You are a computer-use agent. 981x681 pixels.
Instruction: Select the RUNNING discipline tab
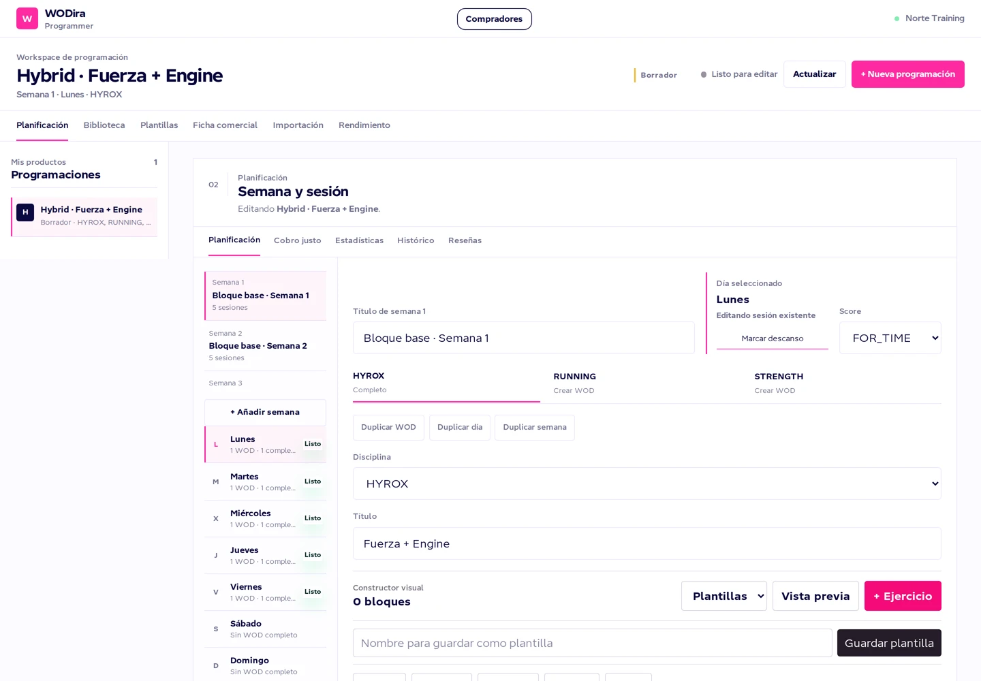pyautogui.click(x=647, y=383)
